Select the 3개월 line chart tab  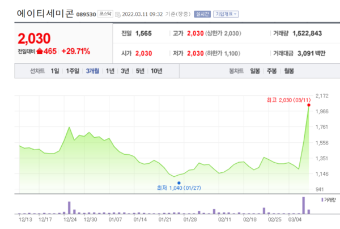click(92, 71)
